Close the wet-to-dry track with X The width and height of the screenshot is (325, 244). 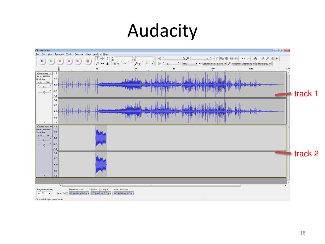tap(37, 73)
